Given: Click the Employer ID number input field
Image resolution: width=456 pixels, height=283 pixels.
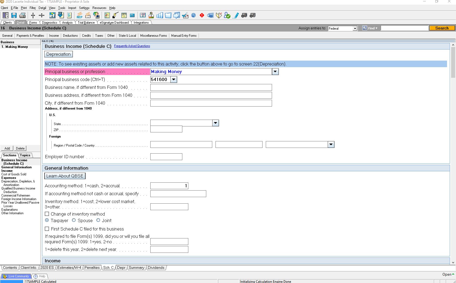Looking at the screenshot, I should [166, 157].
